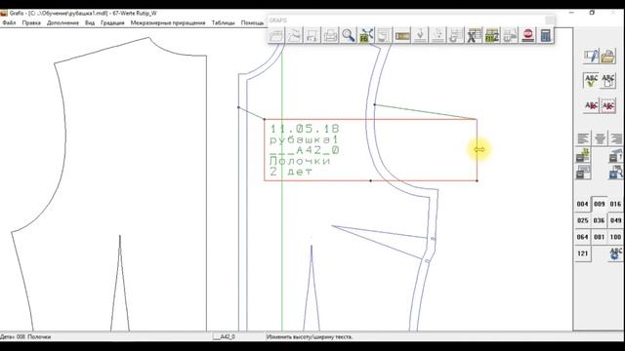Click the text-block icon with blue flag
The width and height of the screenshot is (625, 351).
tap(616, 156)
